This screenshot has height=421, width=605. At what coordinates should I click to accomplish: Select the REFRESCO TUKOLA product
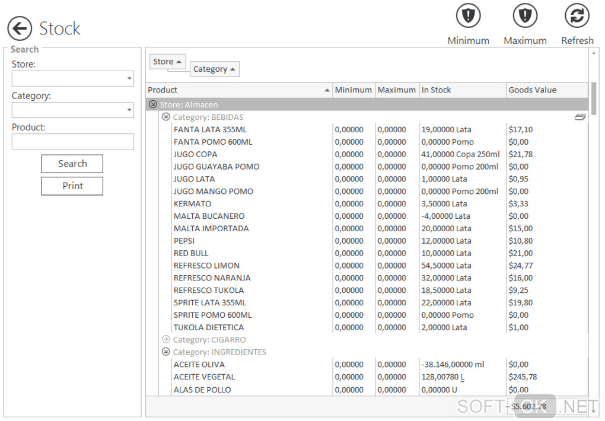click(x=209, y=290)
